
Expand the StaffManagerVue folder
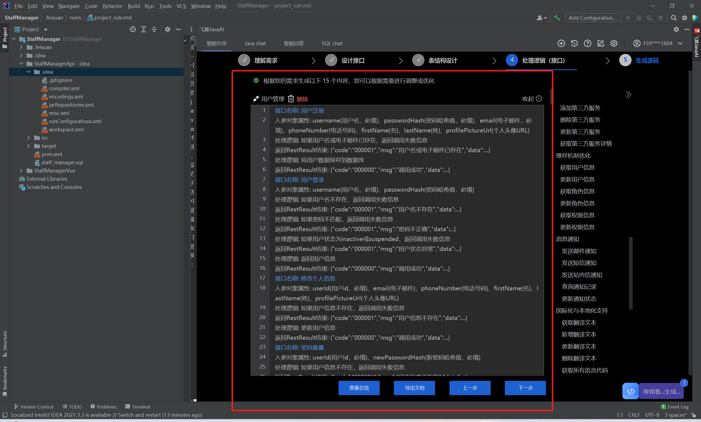(21, 171)
